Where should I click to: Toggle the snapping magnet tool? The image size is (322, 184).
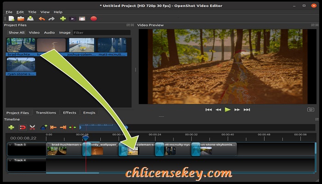click(23, 127)
